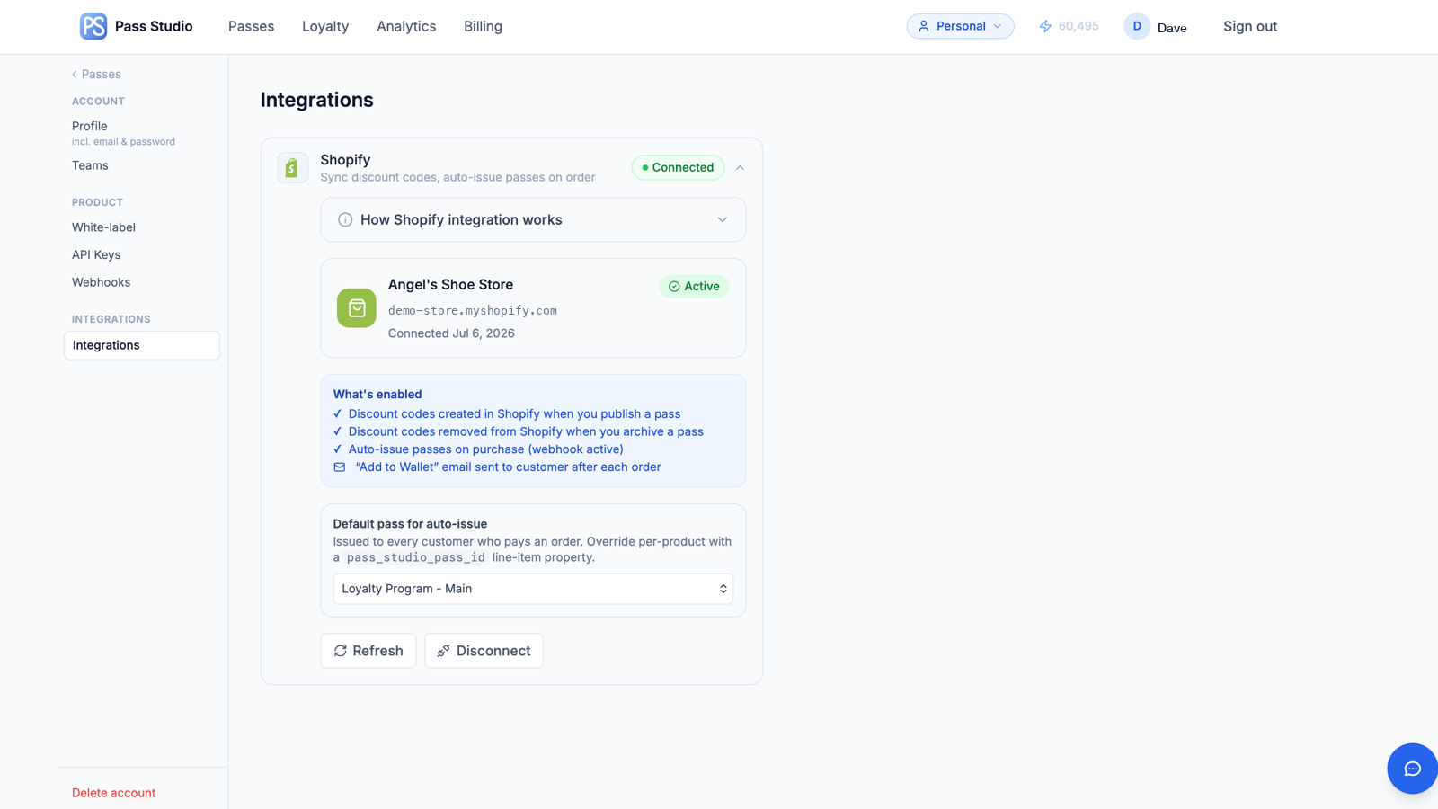Viewport: 1438px width, 809px height.
Task: Expand How Shopify integration works section
Action: (x=533, y=219)
